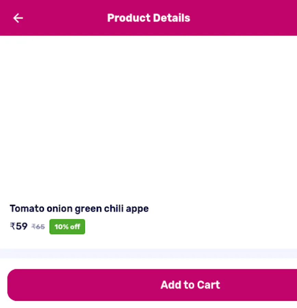The height and width of the screenshot is (308, 297).
Task: Click the ₹59 discounted price
Action: (x=19, y=226)
